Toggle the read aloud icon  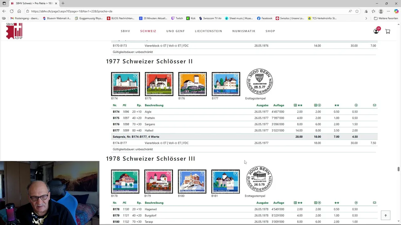point(350,11)
